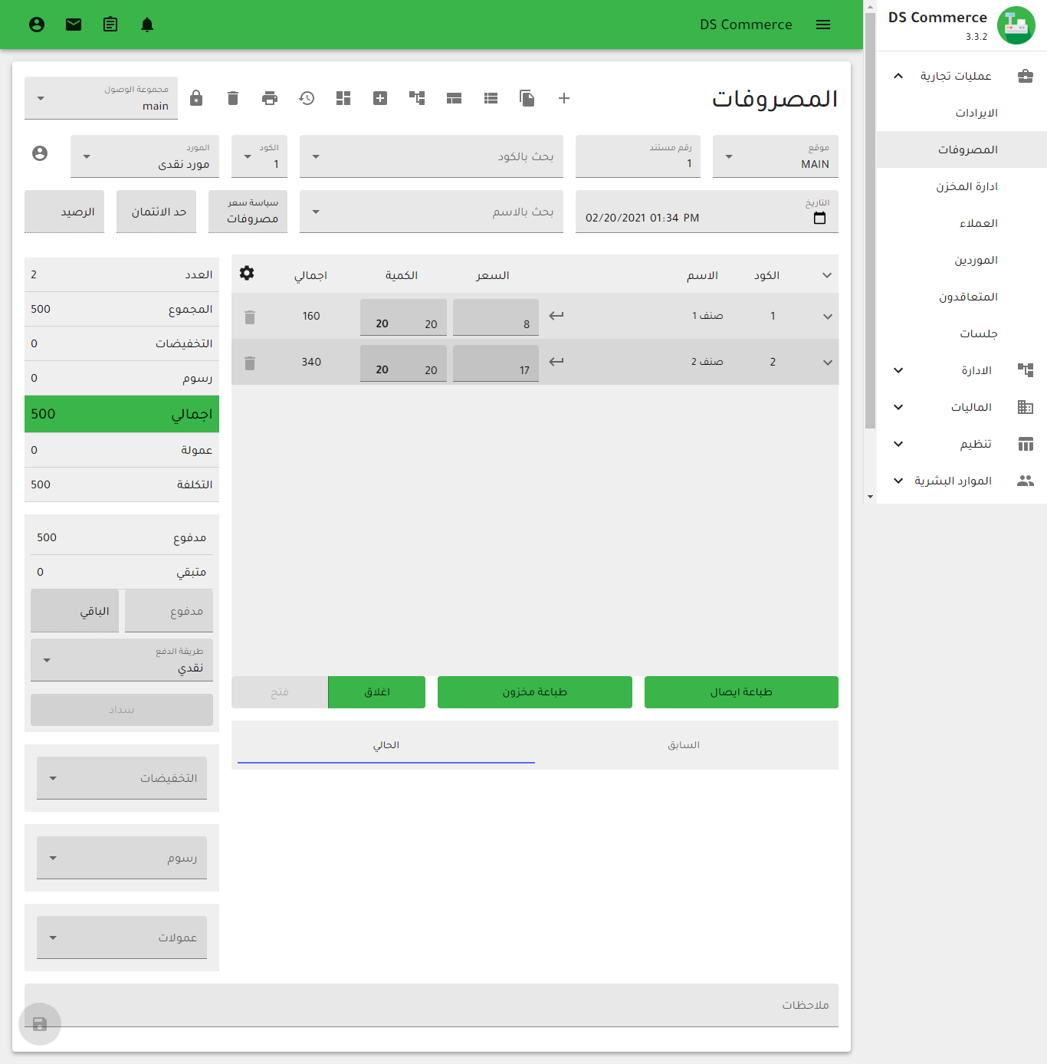Open the notifications bell icon
This screenshot has height=1064, width=1047.
146,24
